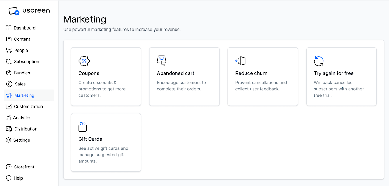Open the Coupons card title
Screen dimensions: 389x186
point(89,73)
